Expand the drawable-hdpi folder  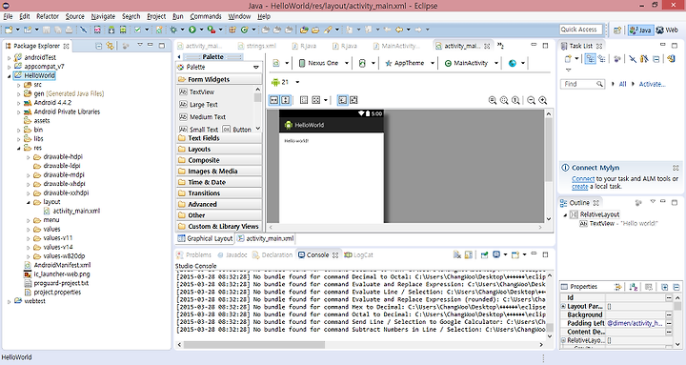29,156
